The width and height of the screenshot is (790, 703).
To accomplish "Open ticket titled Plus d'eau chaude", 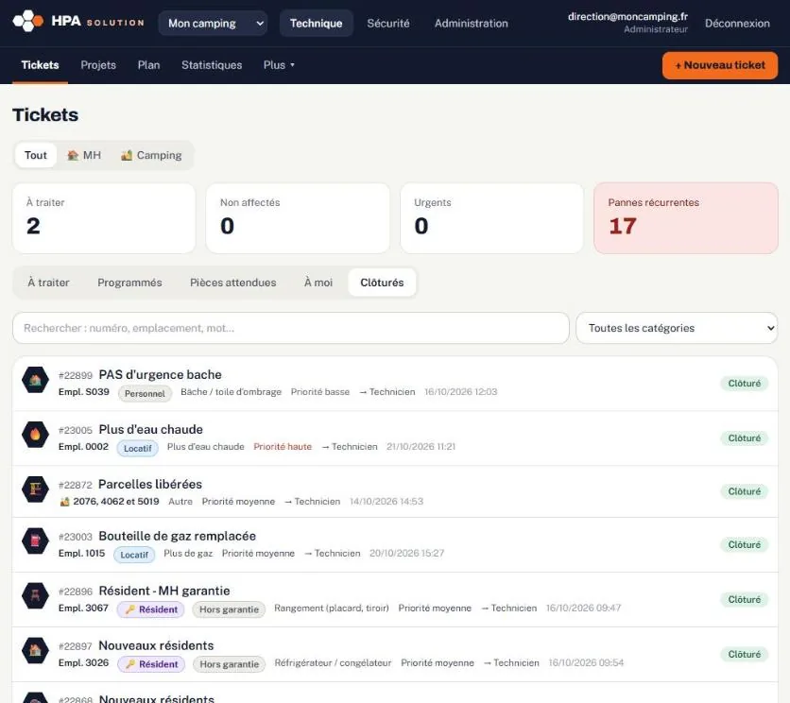I will click(150, 429).
